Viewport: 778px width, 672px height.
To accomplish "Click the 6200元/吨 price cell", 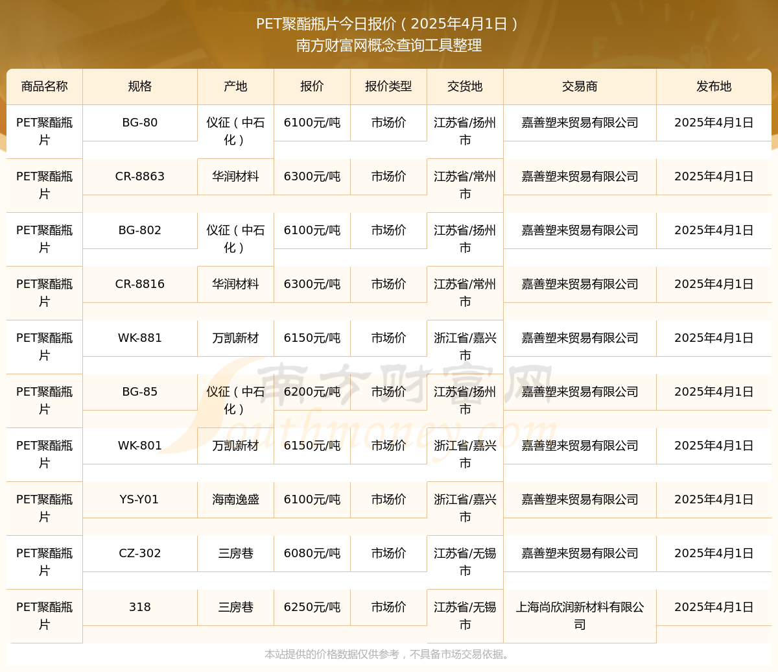I will click(312, 392).
